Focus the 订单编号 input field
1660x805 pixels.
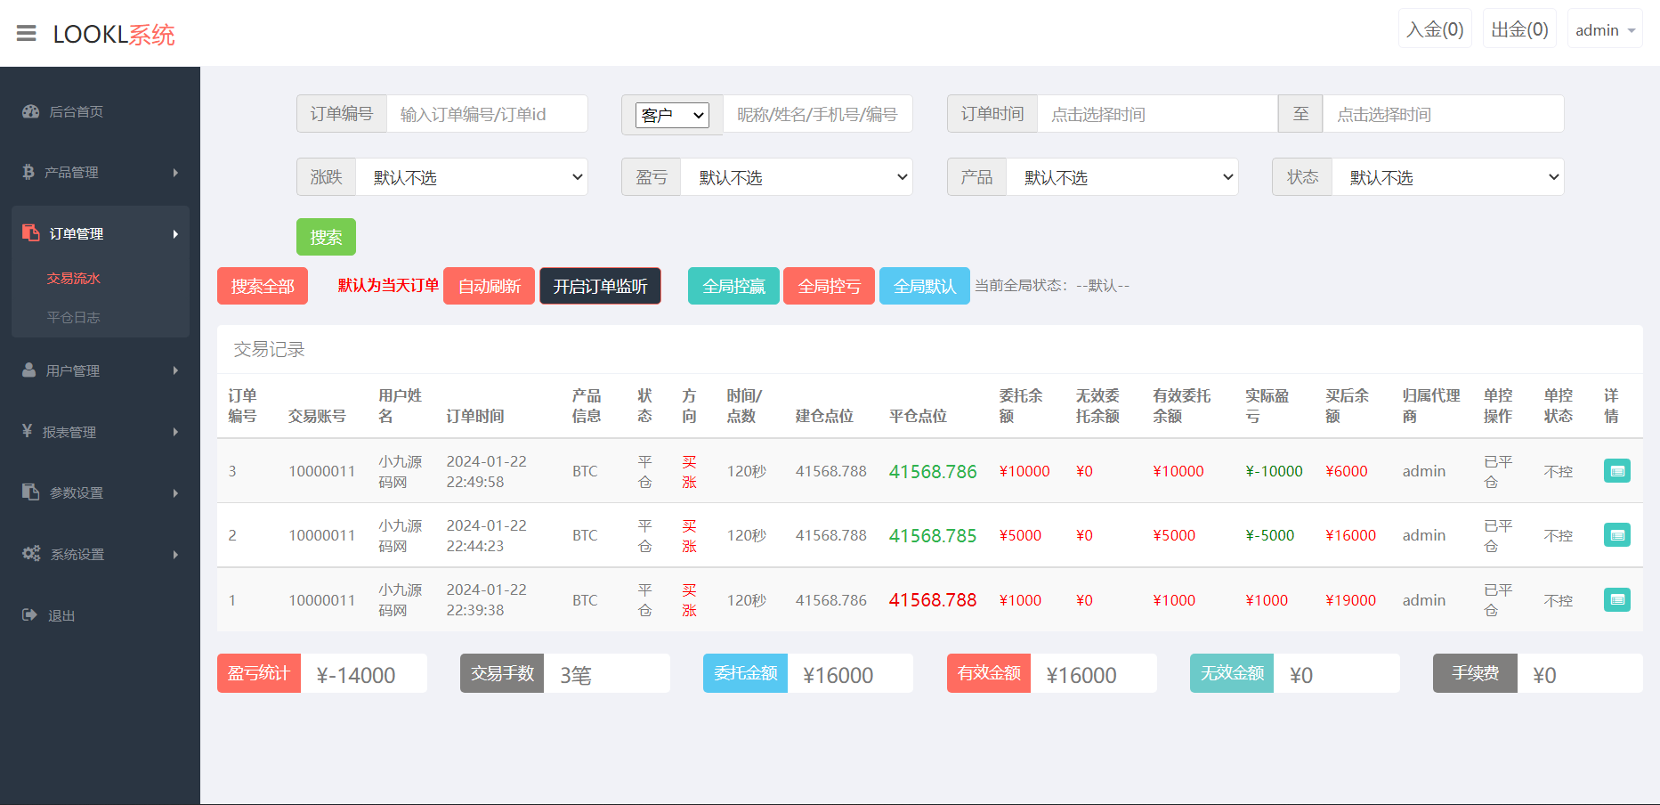(487, 114)
